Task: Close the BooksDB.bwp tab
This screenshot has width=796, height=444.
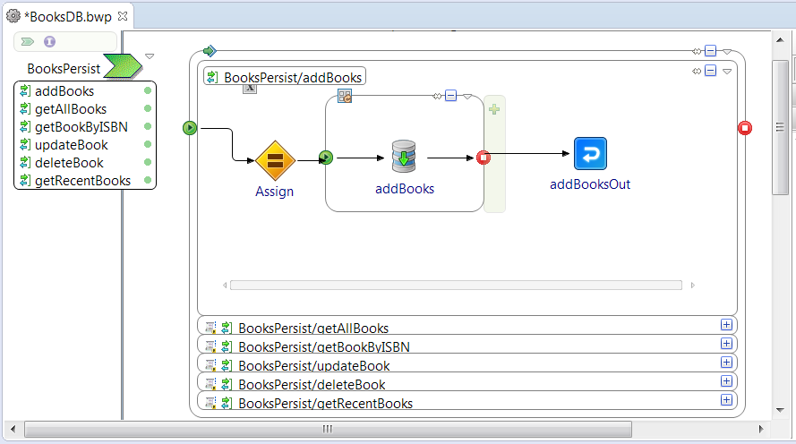Action: coord(123,16)
